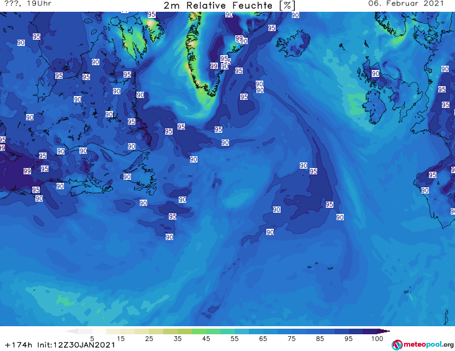Pick the bright green segment of the color scale
The image size is (455, 351).
point(199,331)
